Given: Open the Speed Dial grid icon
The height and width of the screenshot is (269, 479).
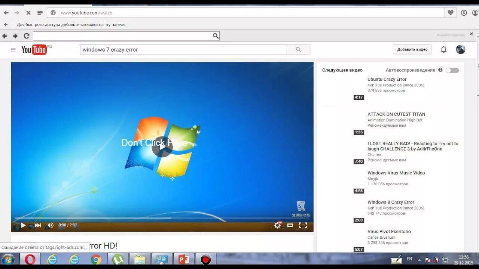Looking at the screenshot, I should tap(40, 13).
